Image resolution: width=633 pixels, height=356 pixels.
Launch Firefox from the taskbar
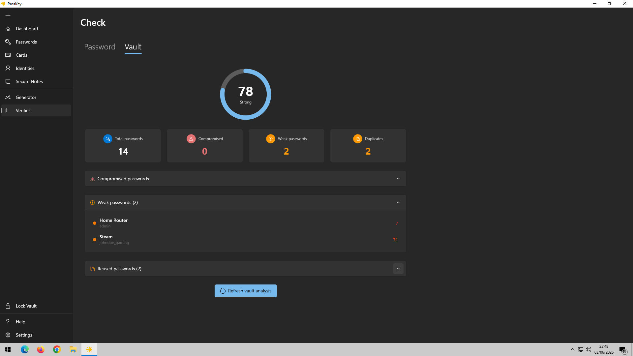(41, 349)
